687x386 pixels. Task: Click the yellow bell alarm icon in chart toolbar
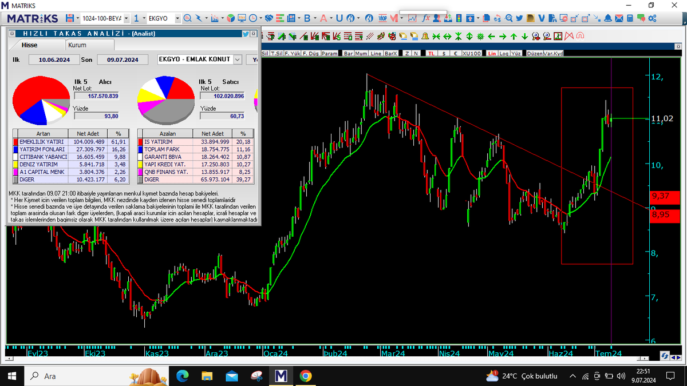(x=425, y=37)
